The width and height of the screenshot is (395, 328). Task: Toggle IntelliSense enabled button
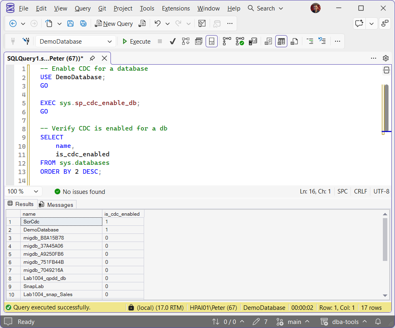pos(212,41)
